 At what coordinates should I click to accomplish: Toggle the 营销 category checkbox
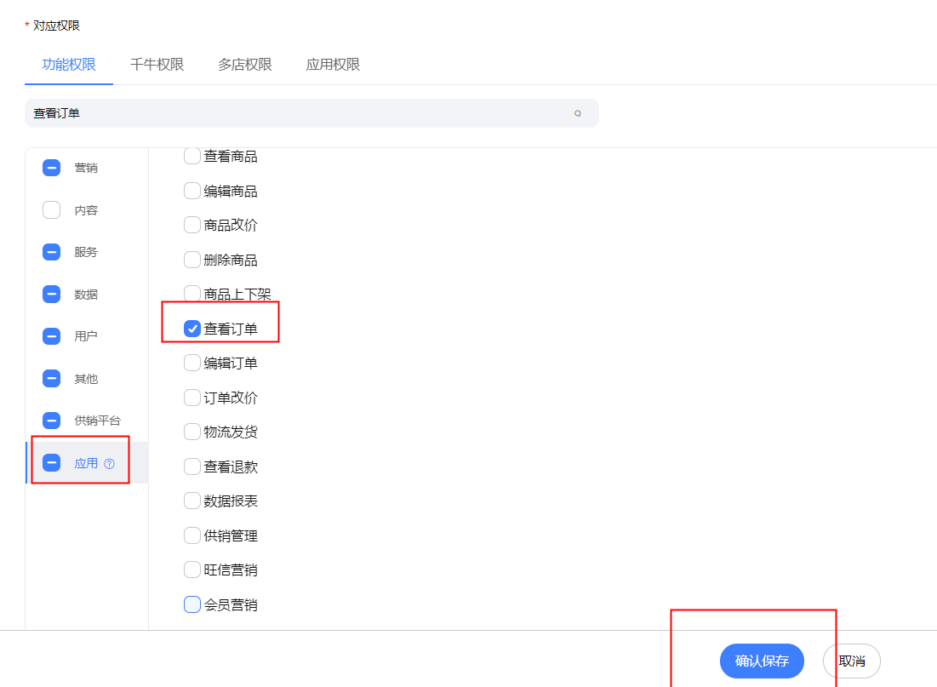click(52, 168)
